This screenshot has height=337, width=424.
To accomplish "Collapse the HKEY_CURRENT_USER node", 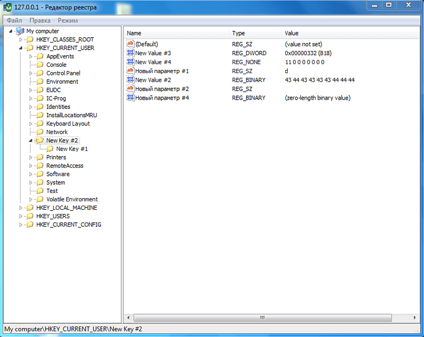I will tap(21, 48).
